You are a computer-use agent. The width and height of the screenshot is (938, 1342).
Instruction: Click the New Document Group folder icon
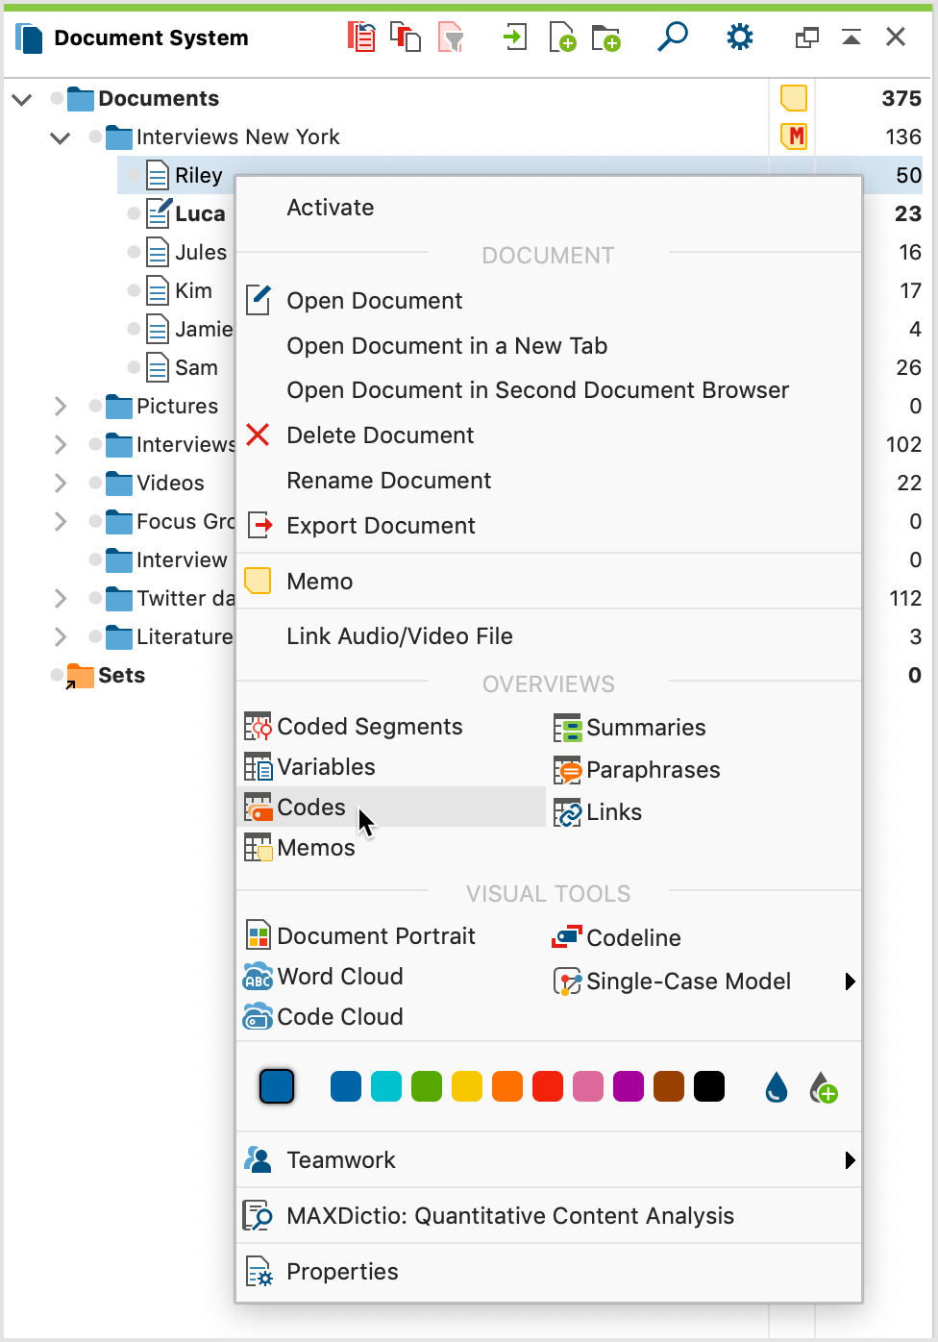[605, 37]
